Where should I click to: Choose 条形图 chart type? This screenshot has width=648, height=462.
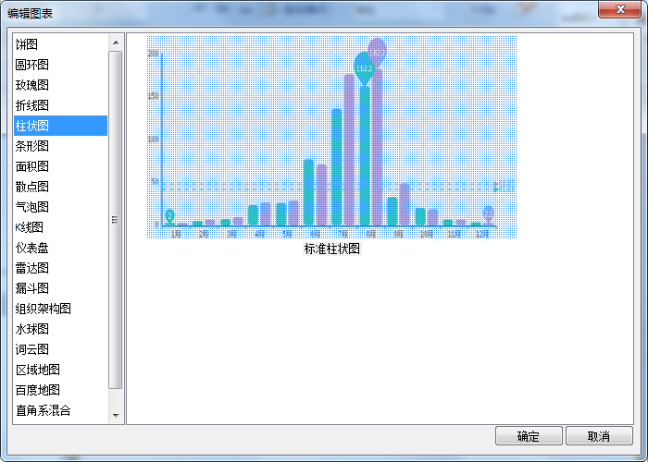[x=33, y=146]
